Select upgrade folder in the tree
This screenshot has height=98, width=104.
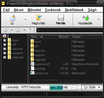pos(18,57)
